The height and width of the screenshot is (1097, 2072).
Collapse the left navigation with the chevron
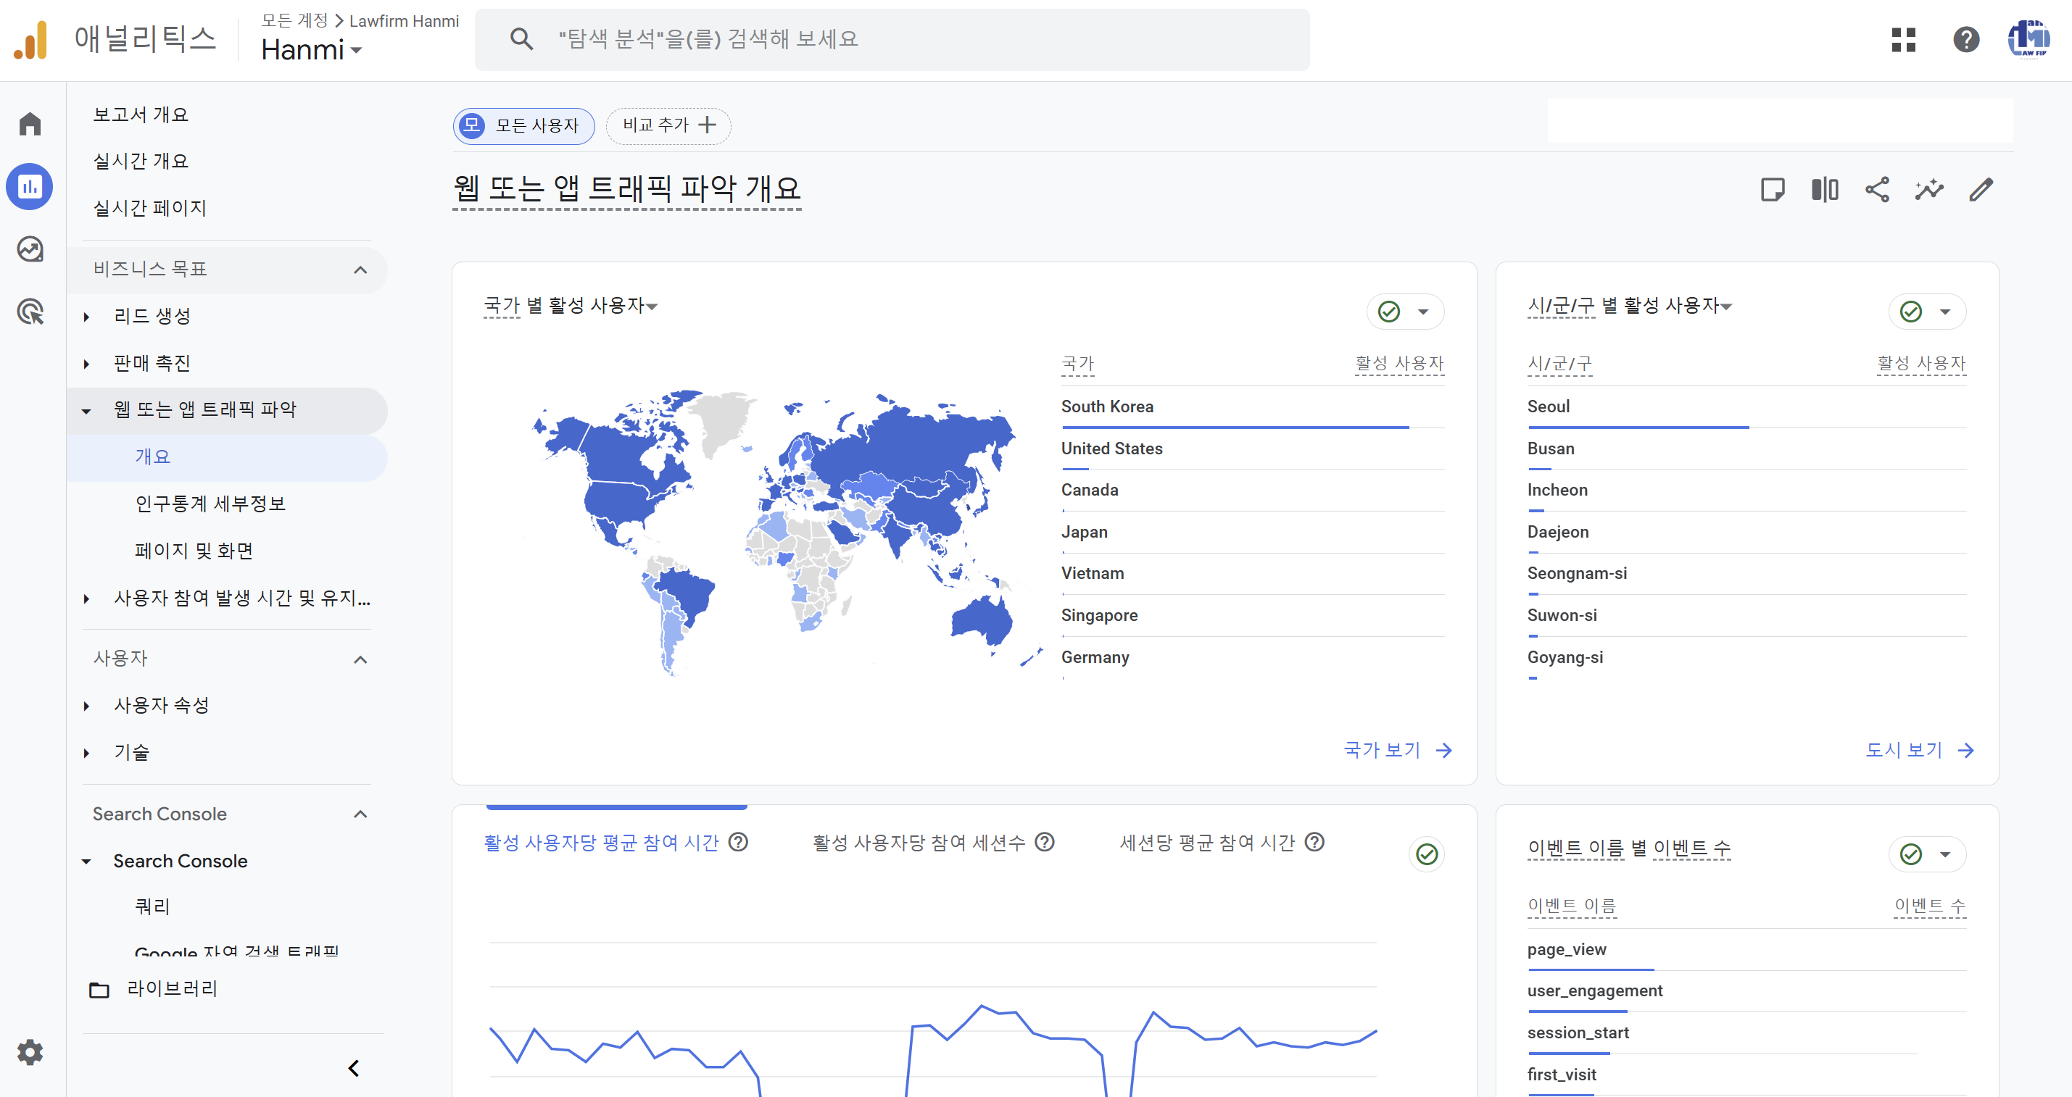coord(353,1068)
